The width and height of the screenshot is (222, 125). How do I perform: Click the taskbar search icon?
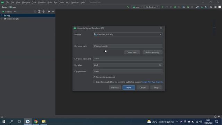pyautogui.click(x=12, y=122)
